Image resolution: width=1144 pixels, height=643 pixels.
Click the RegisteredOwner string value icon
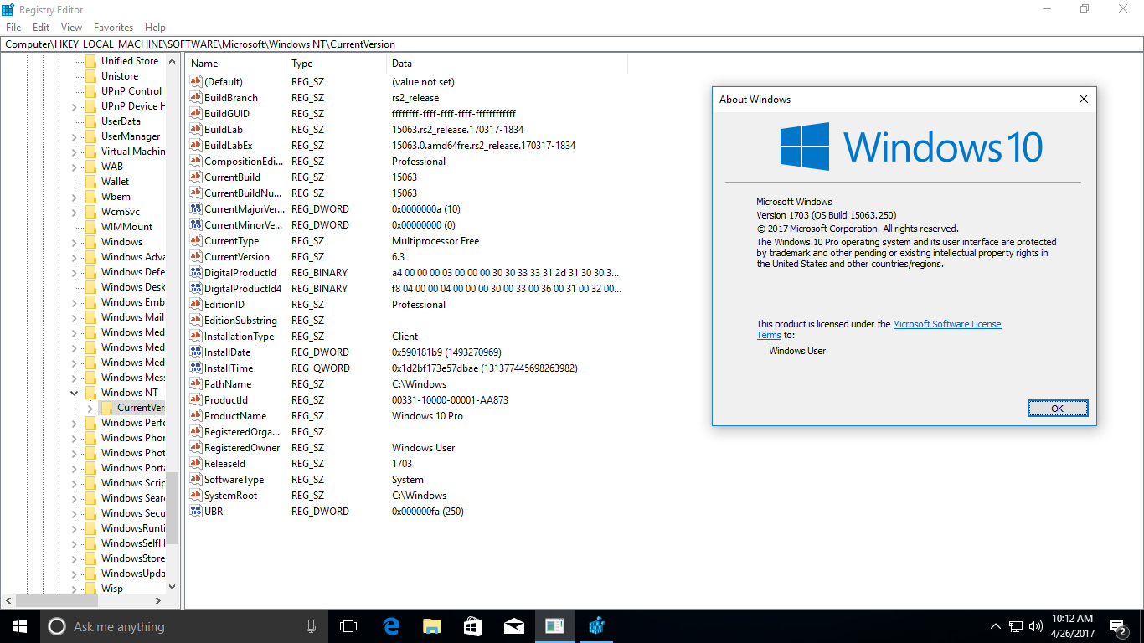[x=196, y=448]
